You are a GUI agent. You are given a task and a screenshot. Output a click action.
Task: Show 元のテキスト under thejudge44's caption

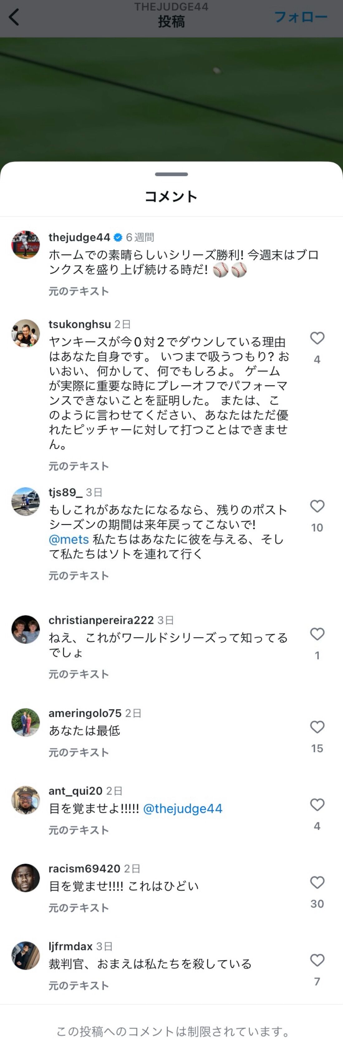pyautogui.click(x=79, y=291)
